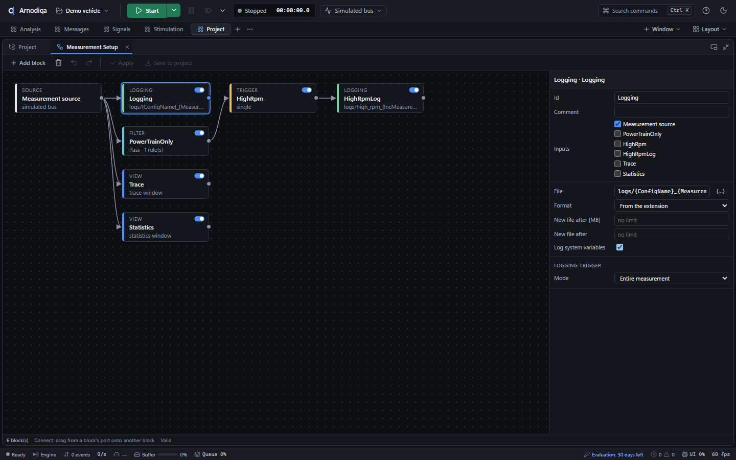The width and height of the screenshot is (736, 460).
Task: Click the 0 events indicator
Action: point(77,454)
